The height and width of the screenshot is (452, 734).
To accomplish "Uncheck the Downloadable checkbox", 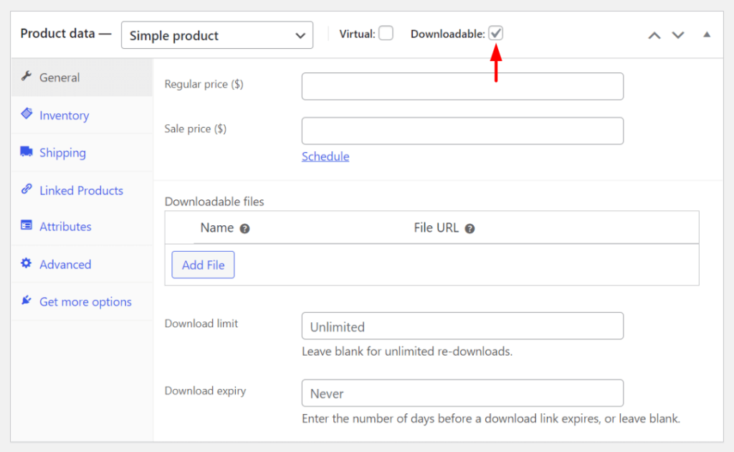I will (495, 32).
